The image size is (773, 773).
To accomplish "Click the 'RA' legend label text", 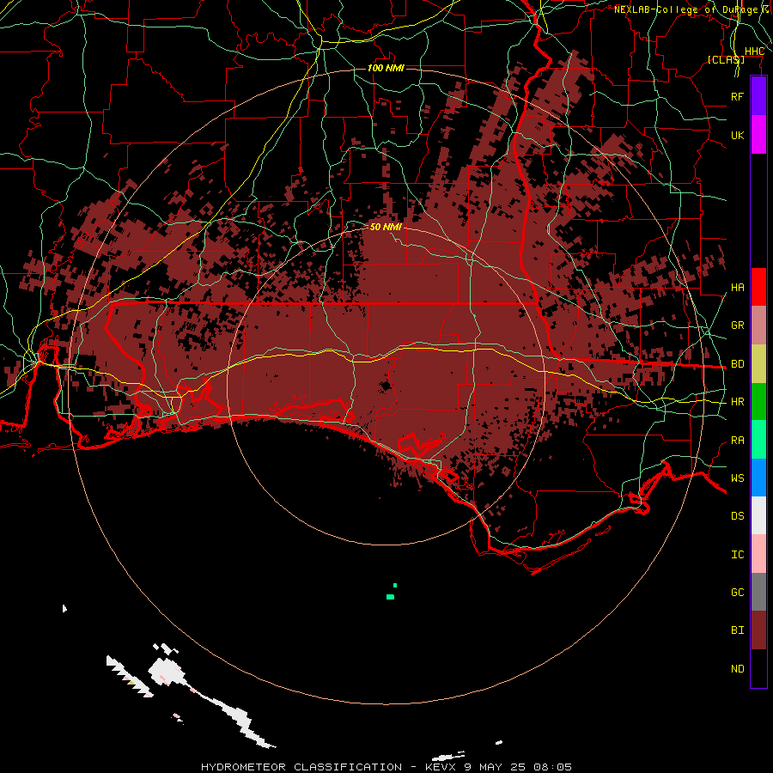I will point(737,441).
